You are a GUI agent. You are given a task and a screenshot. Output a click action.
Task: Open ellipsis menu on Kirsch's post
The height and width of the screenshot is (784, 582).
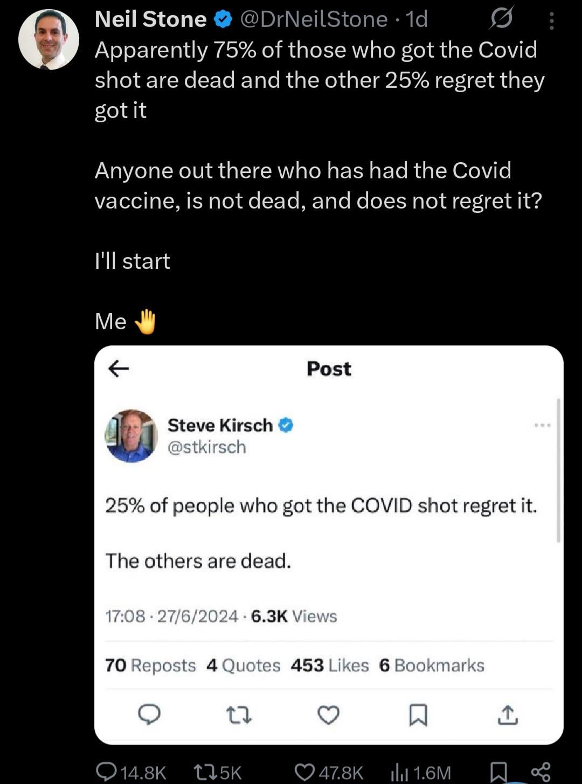point(542,425)
